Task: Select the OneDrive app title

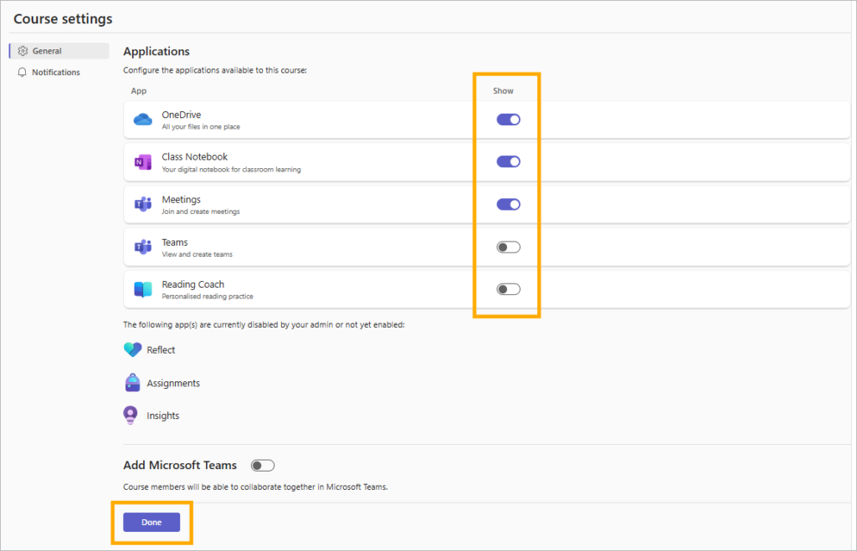Action: [x=182, y=115]
